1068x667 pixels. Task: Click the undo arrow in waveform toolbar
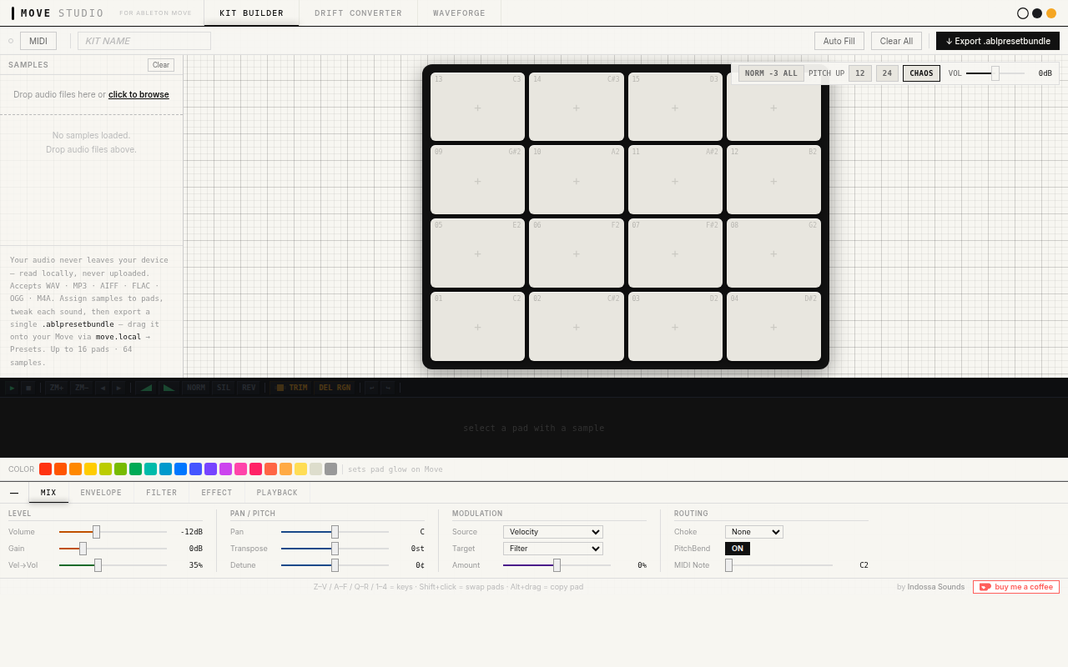pos(371,388)
